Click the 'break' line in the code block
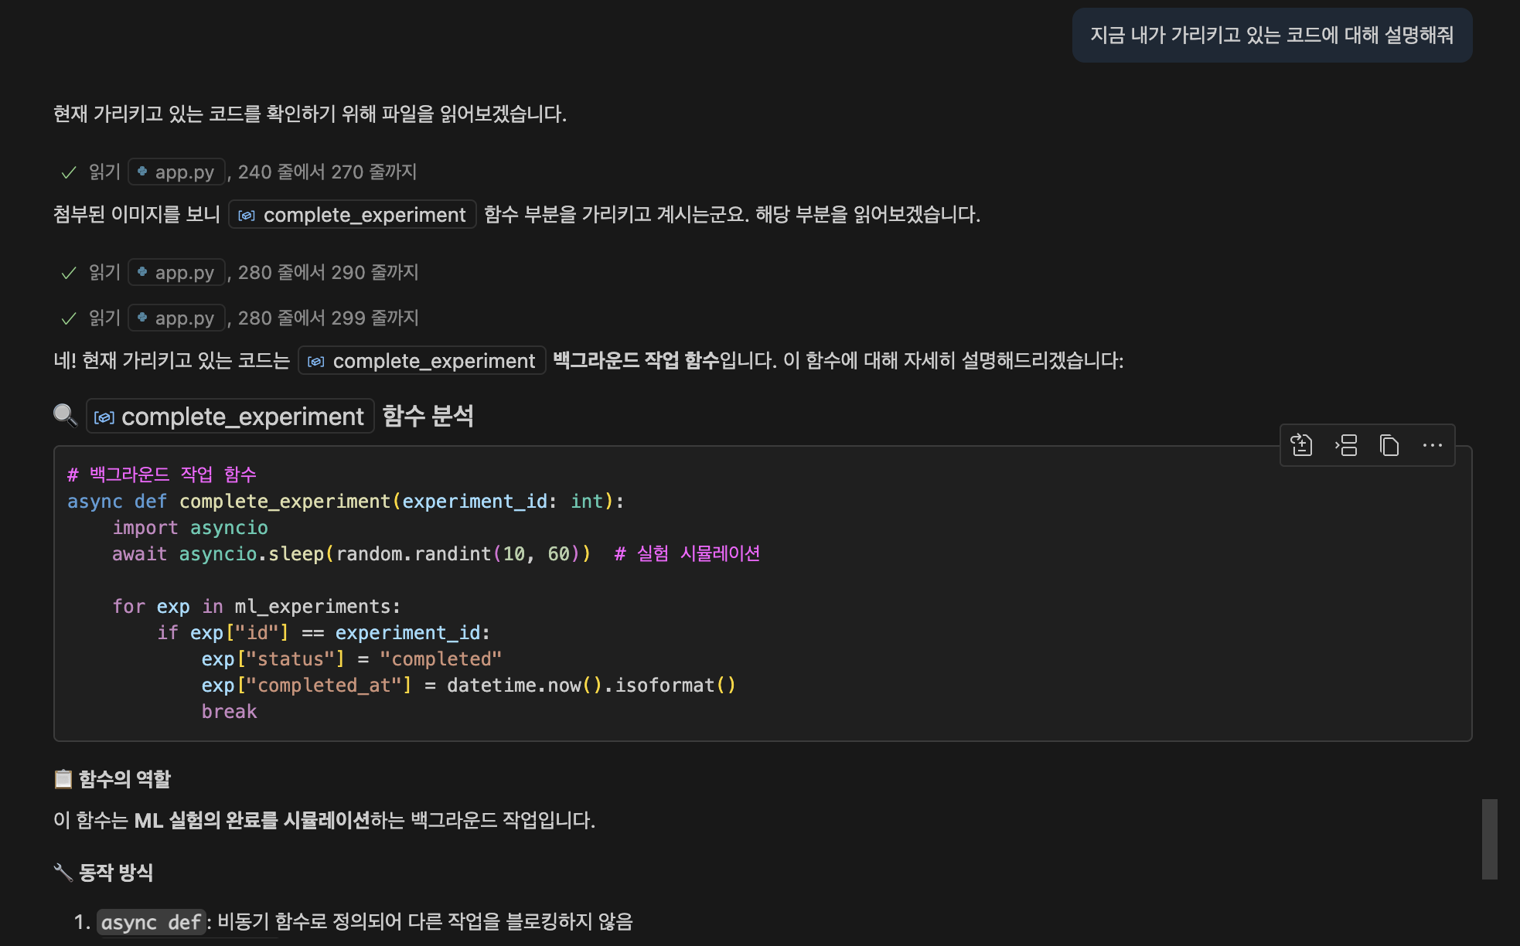1520x946 pixels. point(229,711)
